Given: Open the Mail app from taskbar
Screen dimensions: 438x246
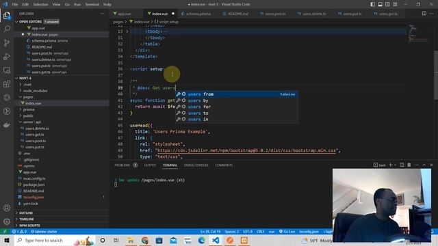Looking at the screenshot, I should point(173,240).
